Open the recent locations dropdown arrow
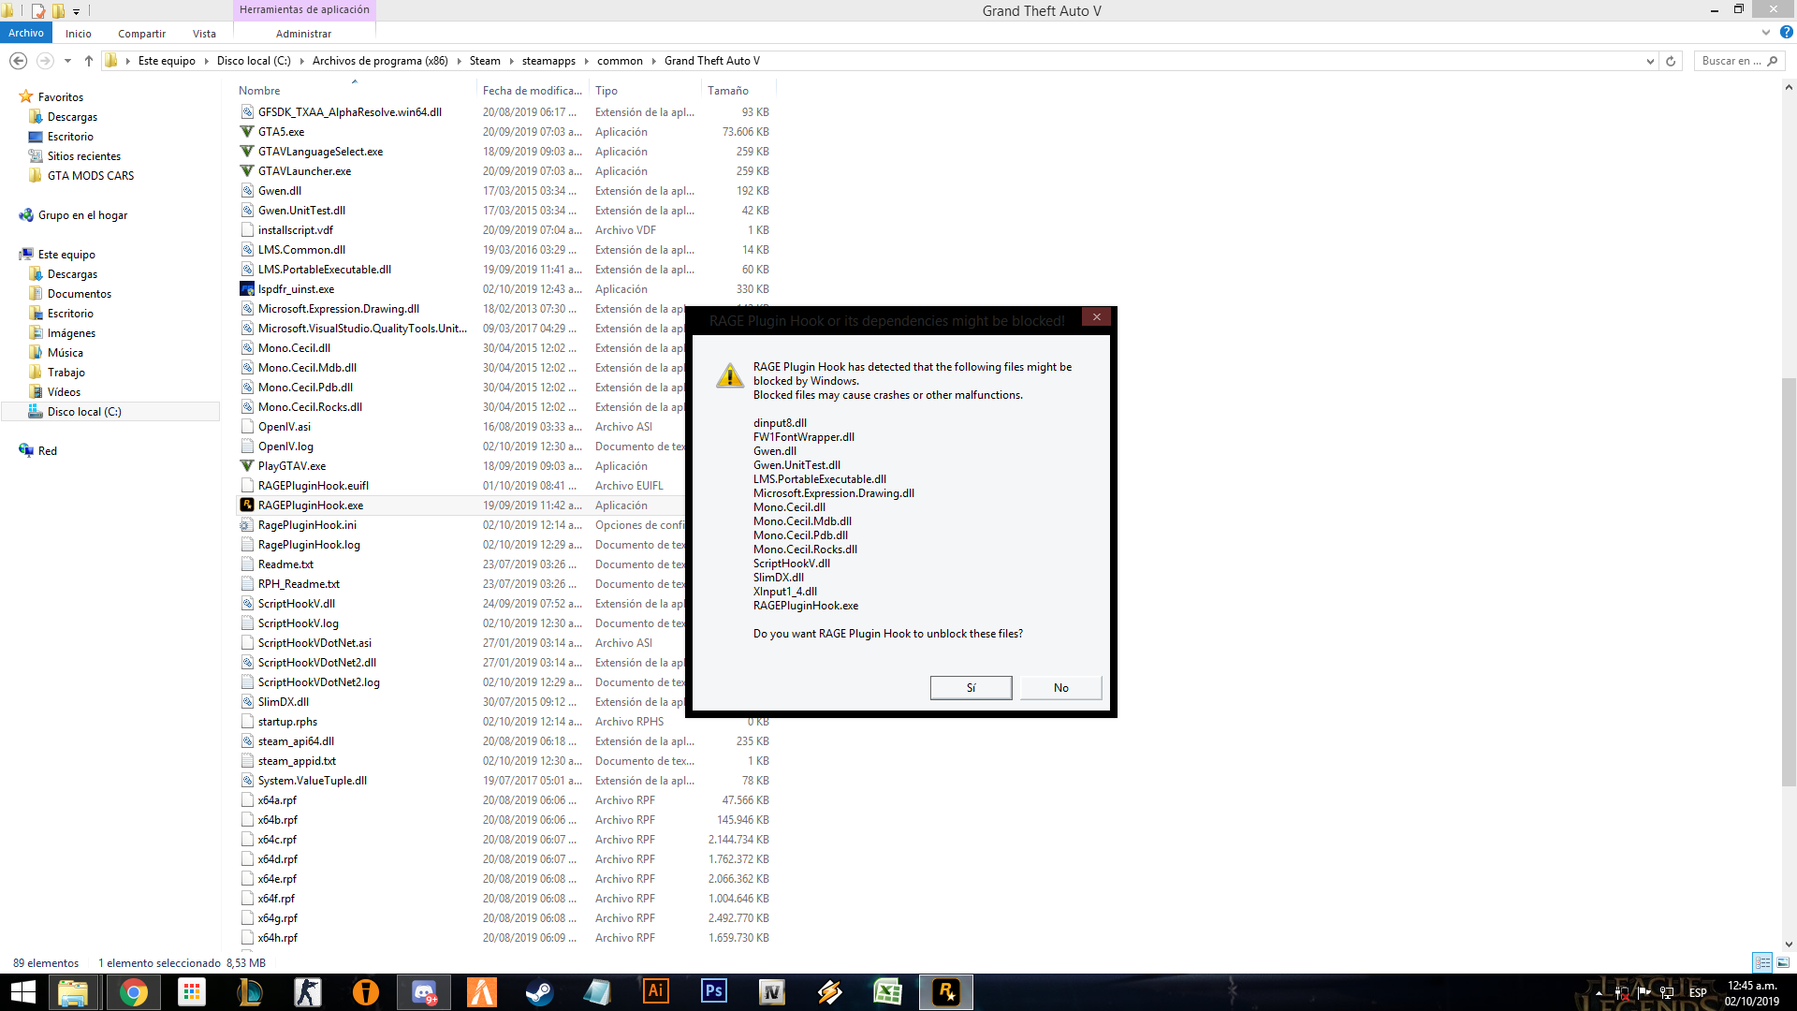Screen dimensions: 1797x1011 pyautogui.click(x=67, y=61)
